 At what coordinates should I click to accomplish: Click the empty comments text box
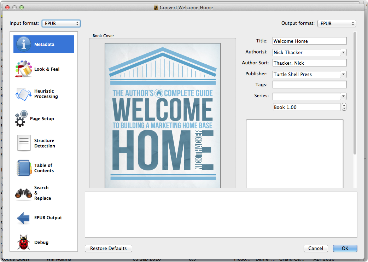[295, 154]
